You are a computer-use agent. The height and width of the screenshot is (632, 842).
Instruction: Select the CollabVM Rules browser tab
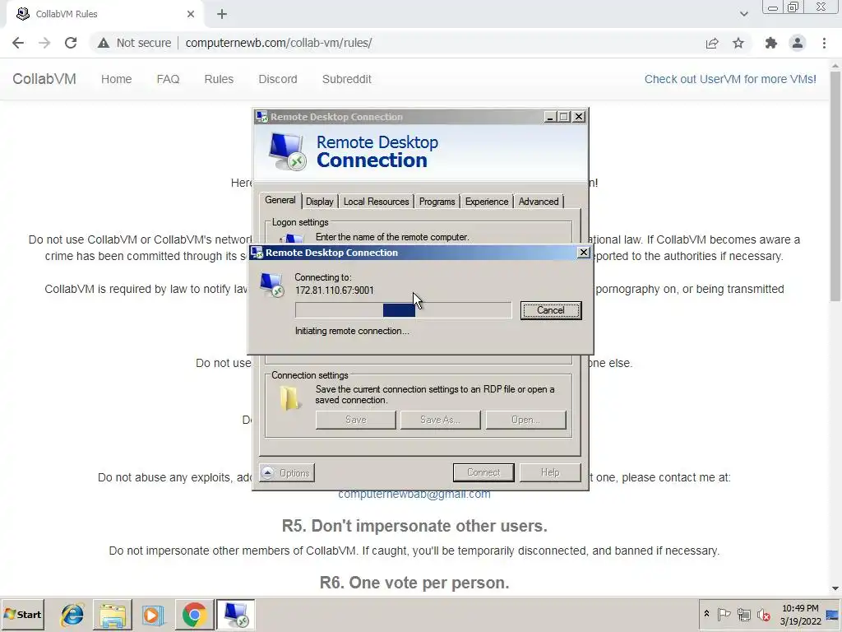tap(104, 14)
